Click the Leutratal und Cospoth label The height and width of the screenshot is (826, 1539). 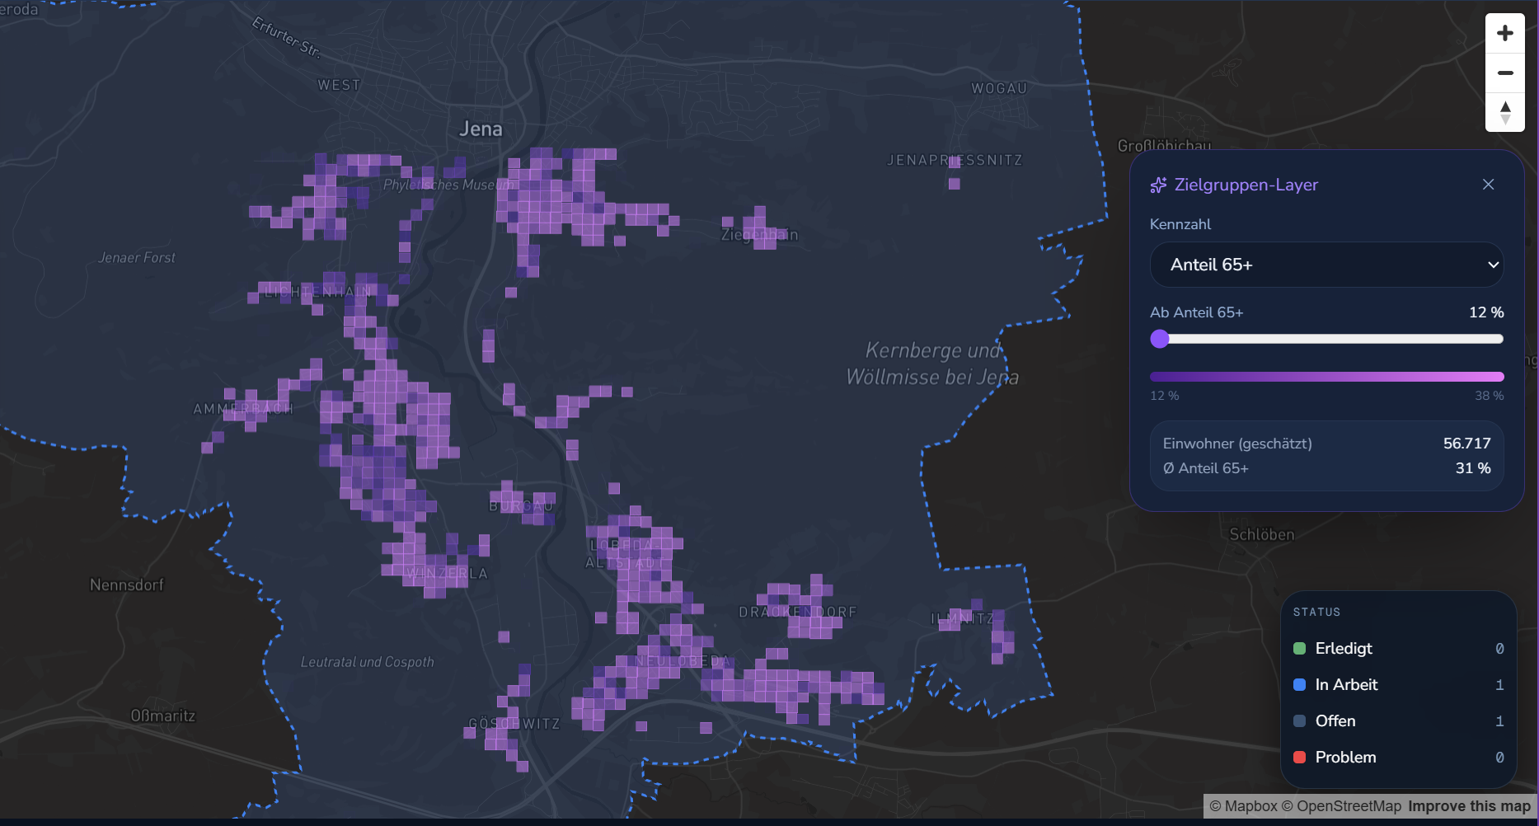tap(367, 662)
